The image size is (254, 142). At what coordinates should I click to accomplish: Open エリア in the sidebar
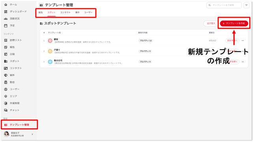(x=11, y=96)
